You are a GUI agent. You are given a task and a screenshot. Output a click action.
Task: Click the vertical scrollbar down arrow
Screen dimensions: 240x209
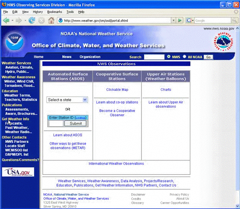[237, 206]
